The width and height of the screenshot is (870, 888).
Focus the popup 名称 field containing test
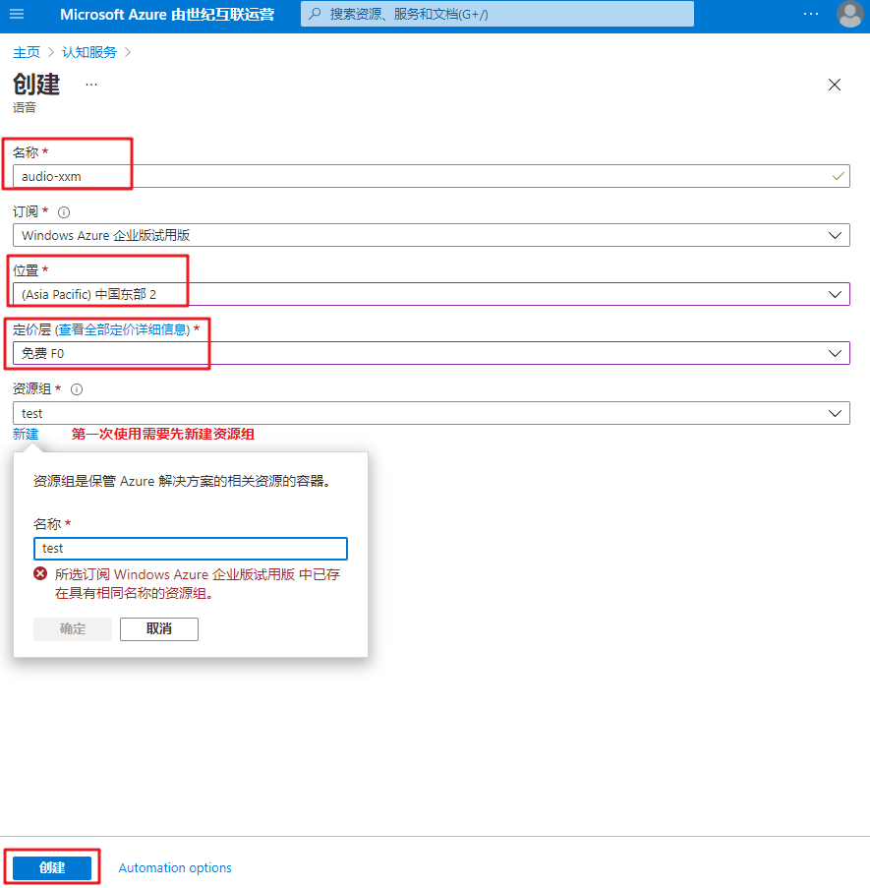[190, 548]
